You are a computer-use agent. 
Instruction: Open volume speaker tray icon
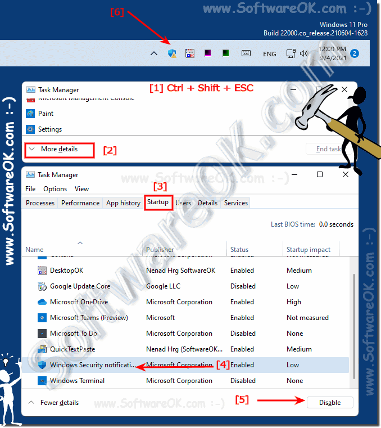point(303,53)
